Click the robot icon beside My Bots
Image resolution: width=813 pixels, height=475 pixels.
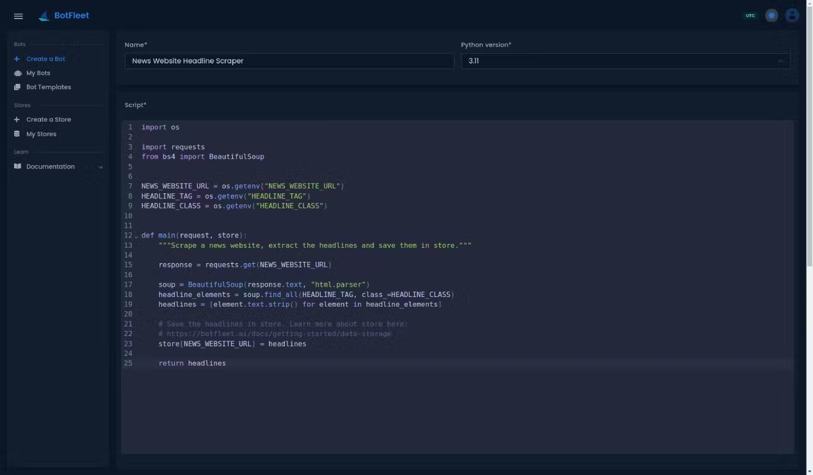tap(17, 73)
